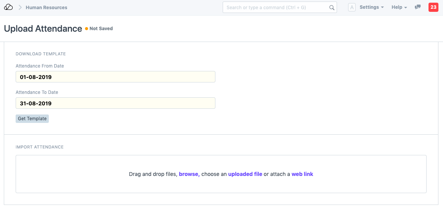Click the web link option
Screen dimensions: 443x208
[x=302, y=174]
